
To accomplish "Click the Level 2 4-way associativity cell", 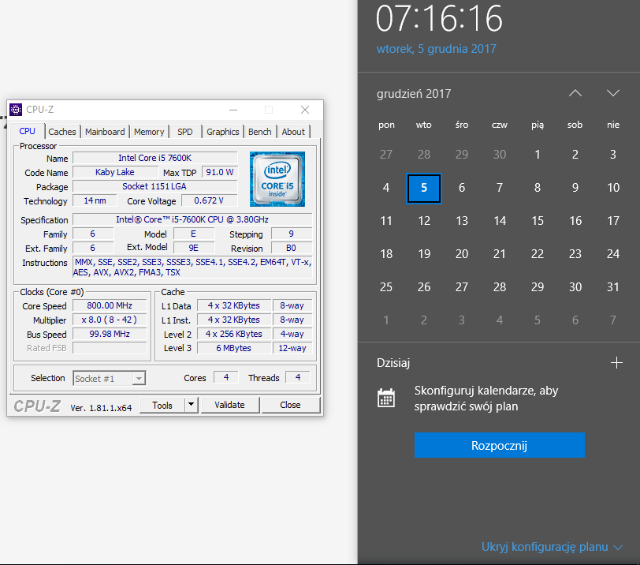I will 292,334.
